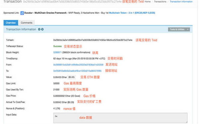Click the Transaction Information panel heading
This screenshot has height=124, width=199.
[21, 29]
